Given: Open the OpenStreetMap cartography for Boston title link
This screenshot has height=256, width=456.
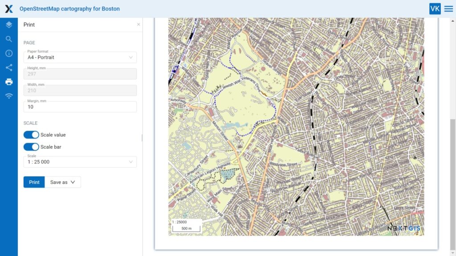Looking at the screenshot, I should pos(69,9).
